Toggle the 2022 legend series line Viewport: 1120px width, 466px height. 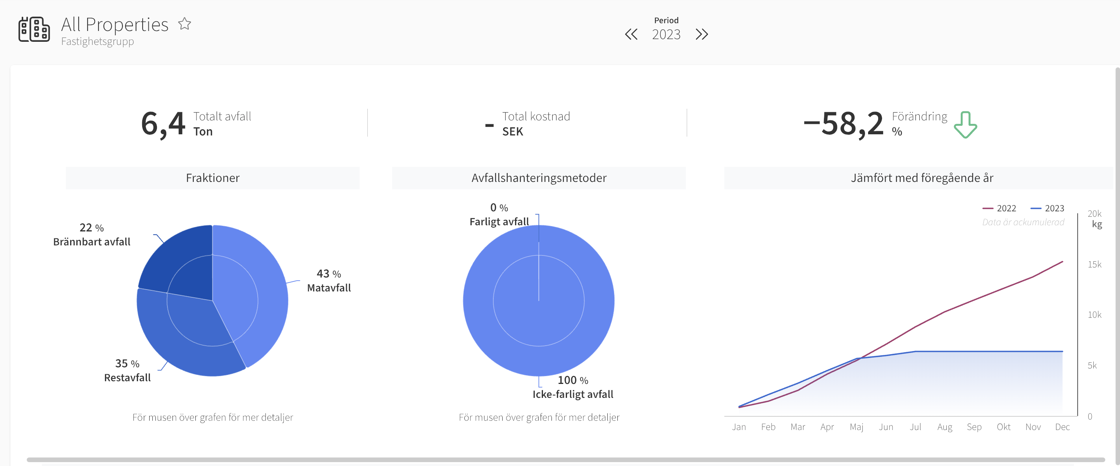click(999, 209)
